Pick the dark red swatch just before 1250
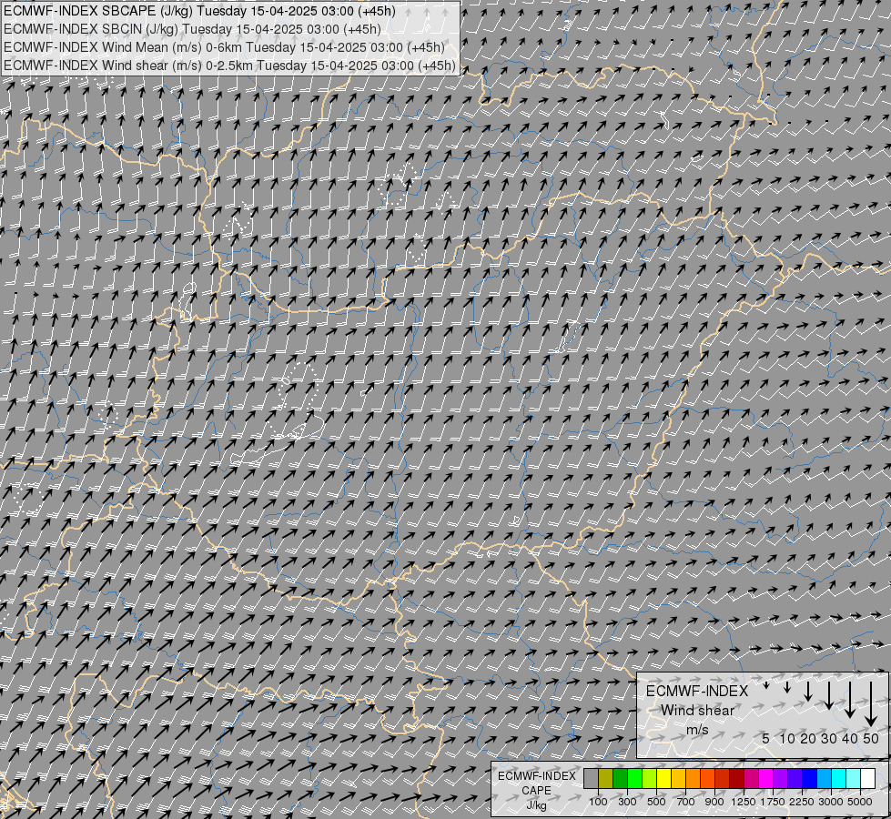This screenshot has height=819, width=891. (x=737, y=779)
